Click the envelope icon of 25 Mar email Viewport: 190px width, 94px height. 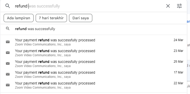click(8, 63)
